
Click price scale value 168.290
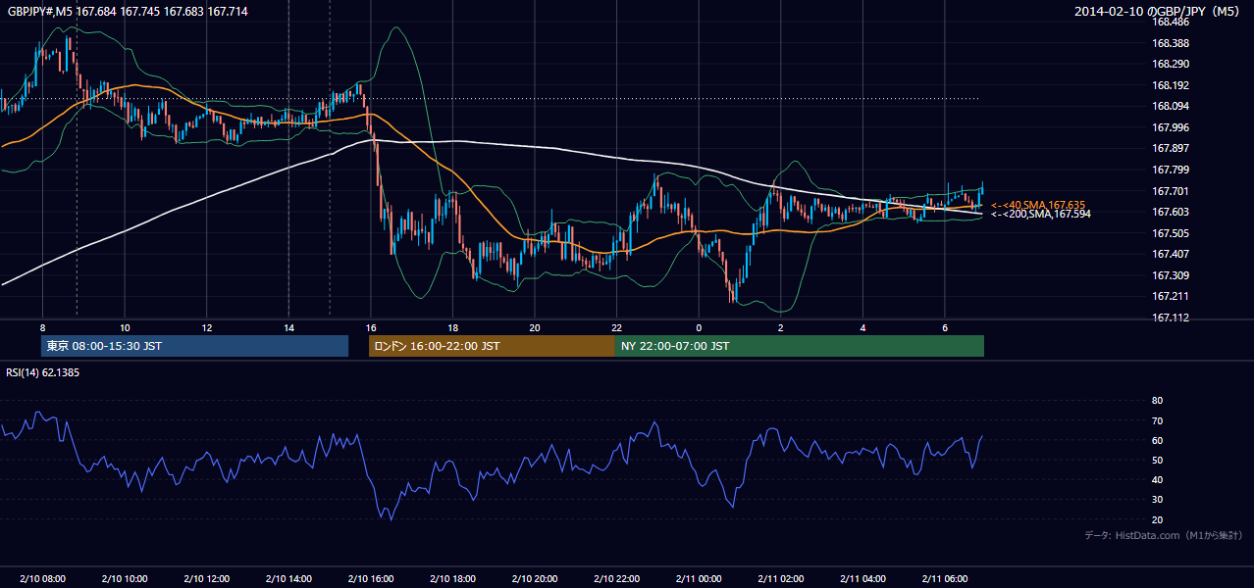coord(1170,64)
